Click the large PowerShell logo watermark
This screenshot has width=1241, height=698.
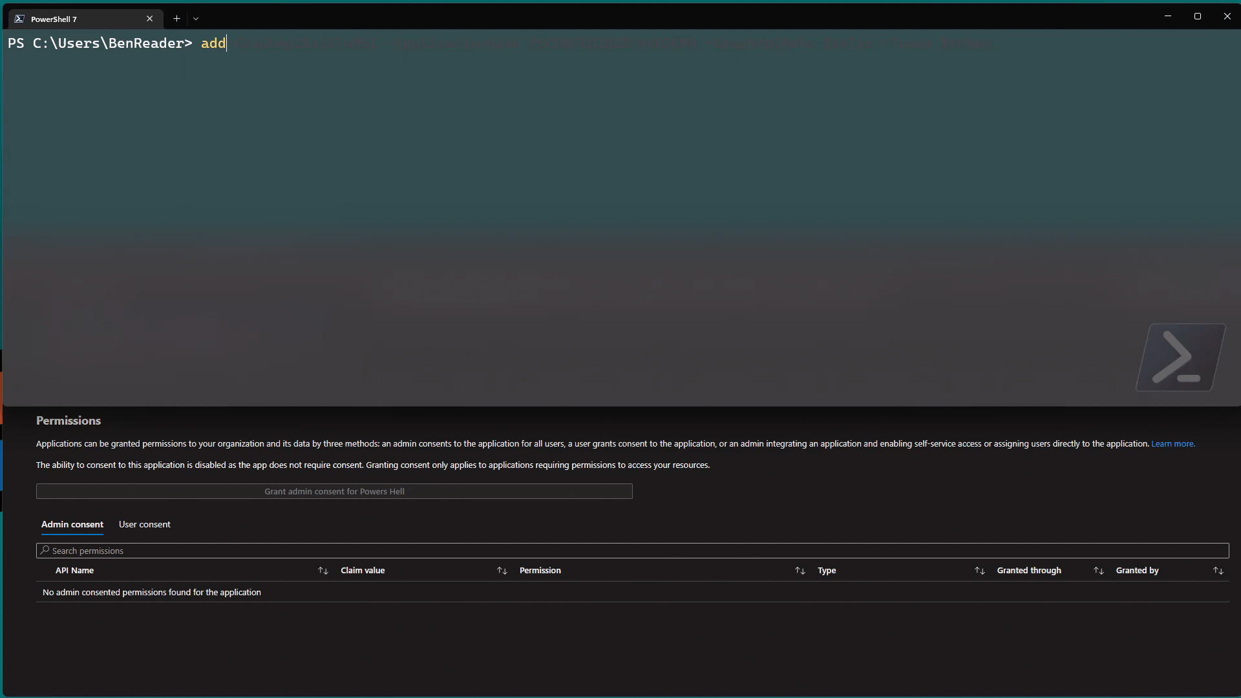point(1180,357)
